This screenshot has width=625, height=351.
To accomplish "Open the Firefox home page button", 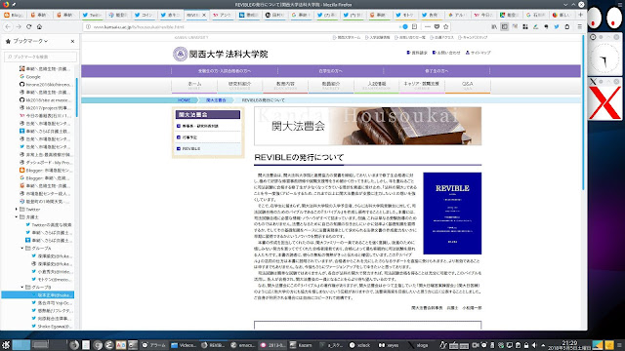I will point(39,26).
